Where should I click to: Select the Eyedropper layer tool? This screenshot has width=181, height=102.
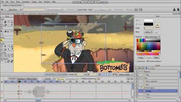[12, 49]
